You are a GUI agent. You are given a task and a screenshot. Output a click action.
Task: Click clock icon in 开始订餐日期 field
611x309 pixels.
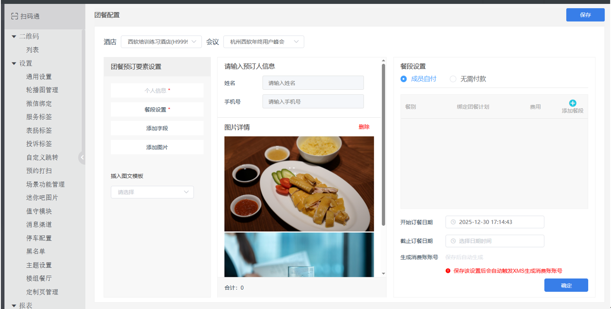click(453, 222)
